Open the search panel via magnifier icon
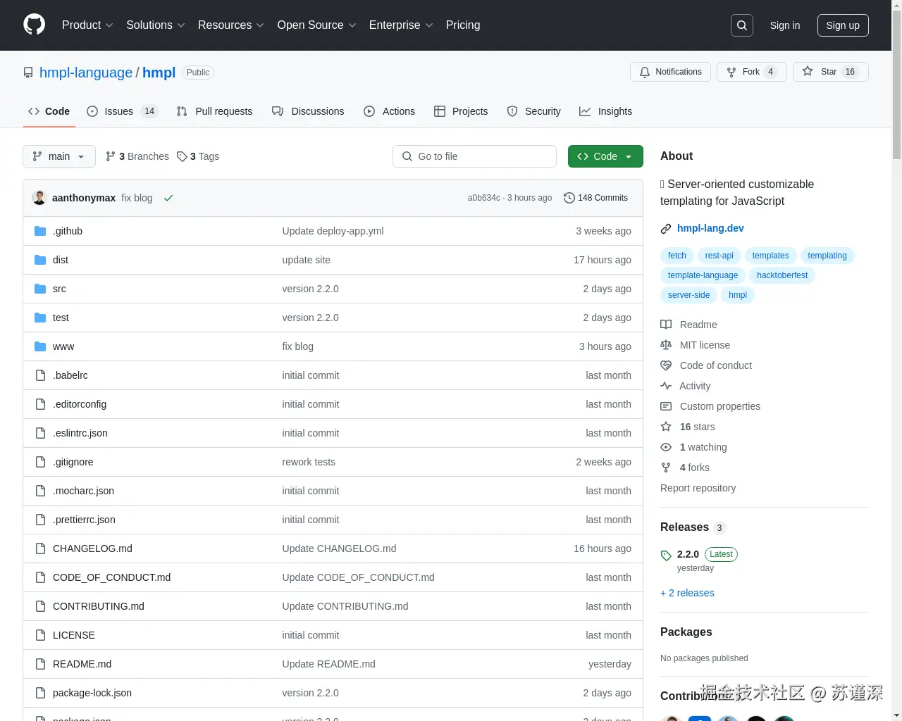 tap(741, 25)
